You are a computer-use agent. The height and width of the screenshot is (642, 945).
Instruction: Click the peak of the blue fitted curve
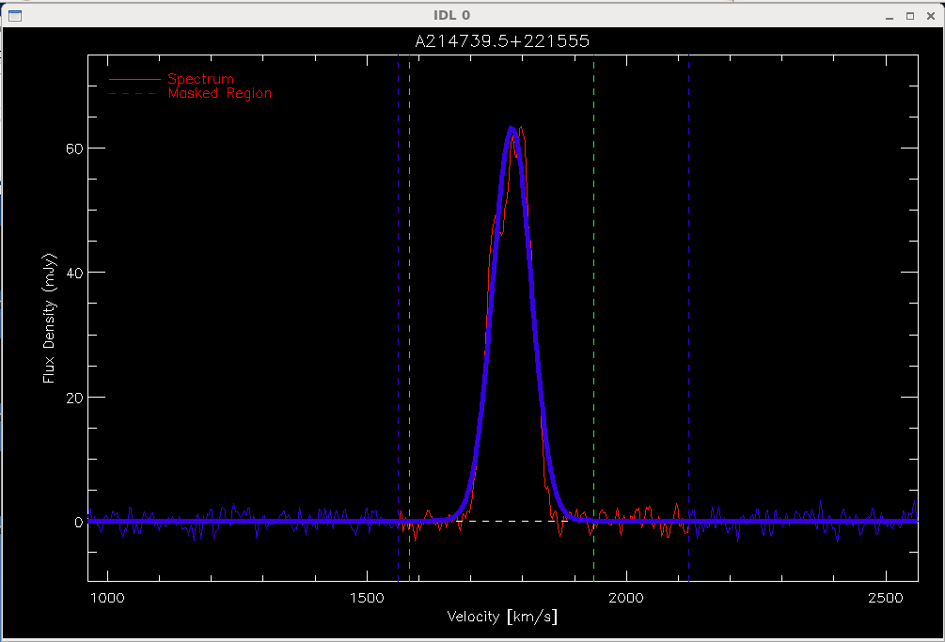[512, 128]
